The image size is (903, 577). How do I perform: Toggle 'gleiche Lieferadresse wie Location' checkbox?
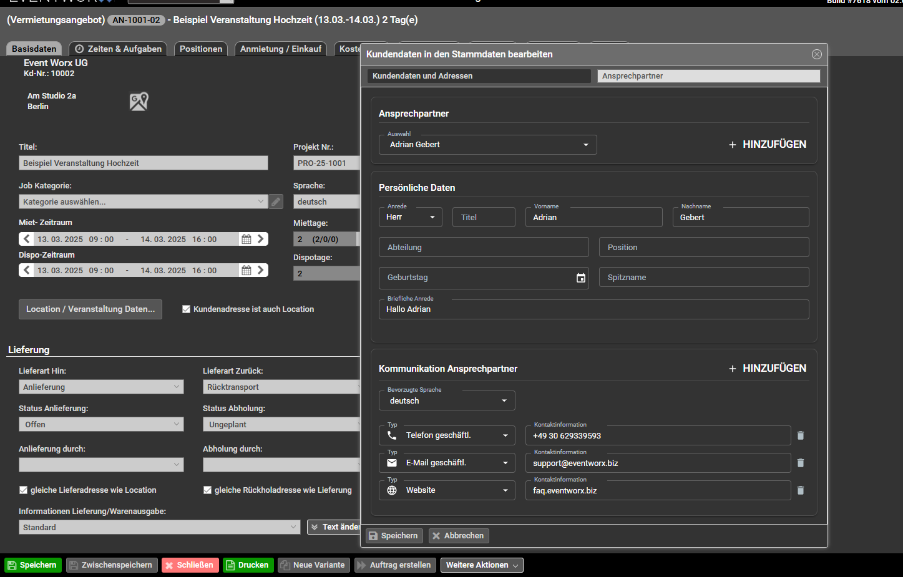coord(23,490)
